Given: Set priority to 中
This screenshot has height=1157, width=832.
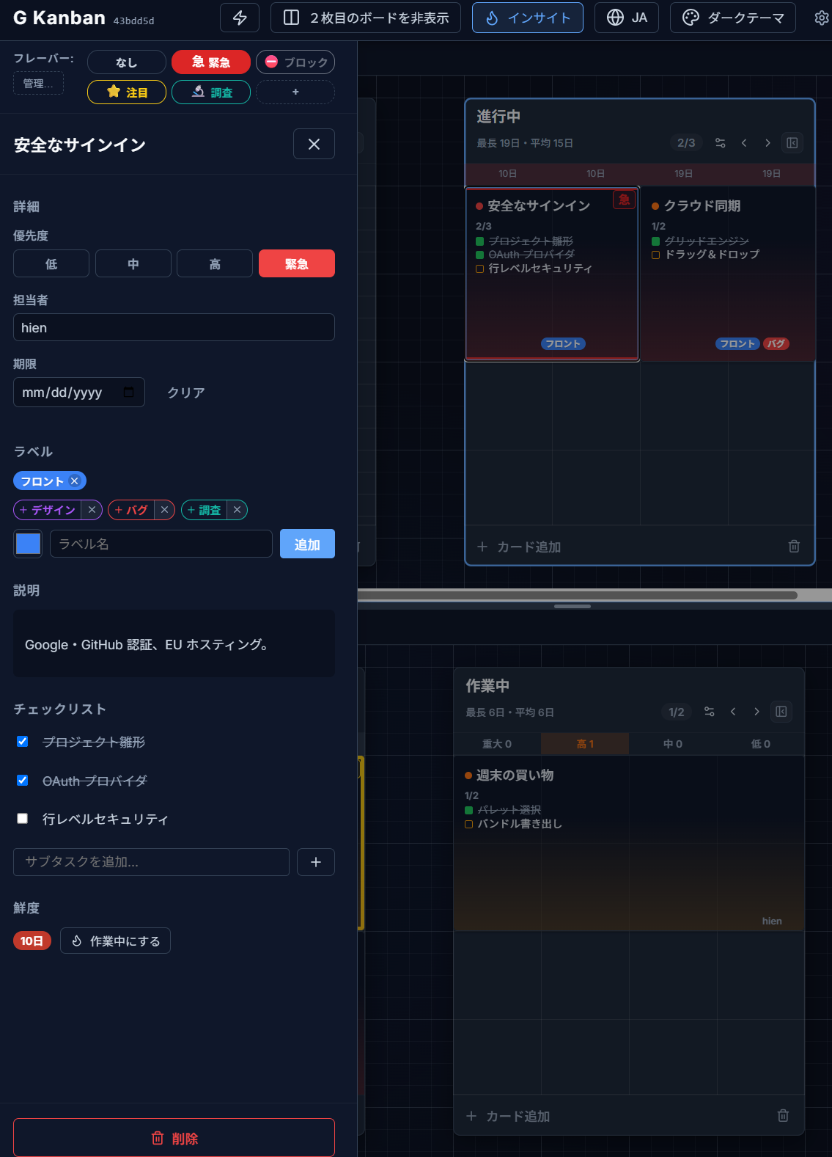Looking at the screenshot, I should [x=133, y=263].
